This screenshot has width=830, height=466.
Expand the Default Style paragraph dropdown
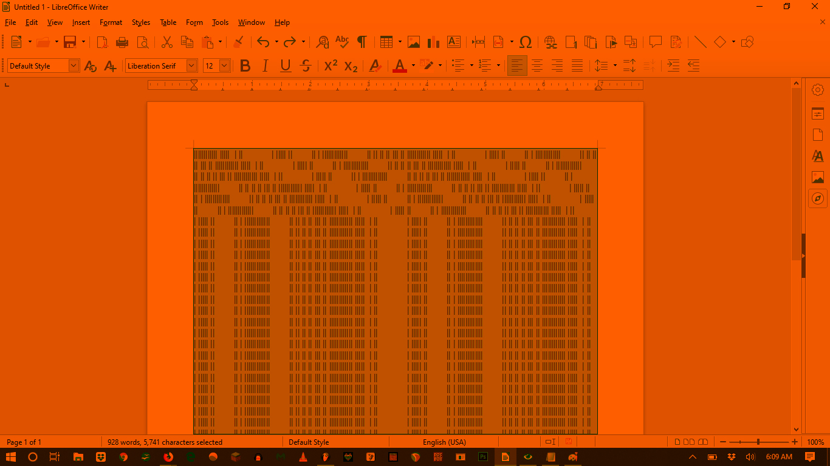(74, 66)
